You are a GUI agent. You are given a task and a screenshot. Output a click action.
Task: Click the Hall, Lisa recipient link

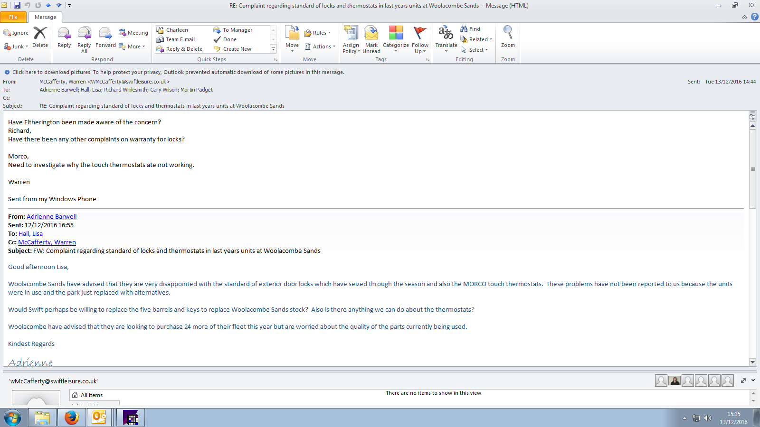pos(30,233)
